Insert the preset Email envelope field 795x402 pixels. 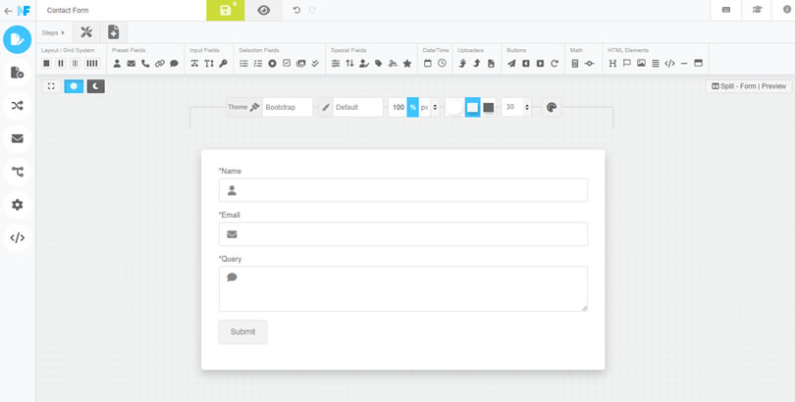tap(132, 64)
